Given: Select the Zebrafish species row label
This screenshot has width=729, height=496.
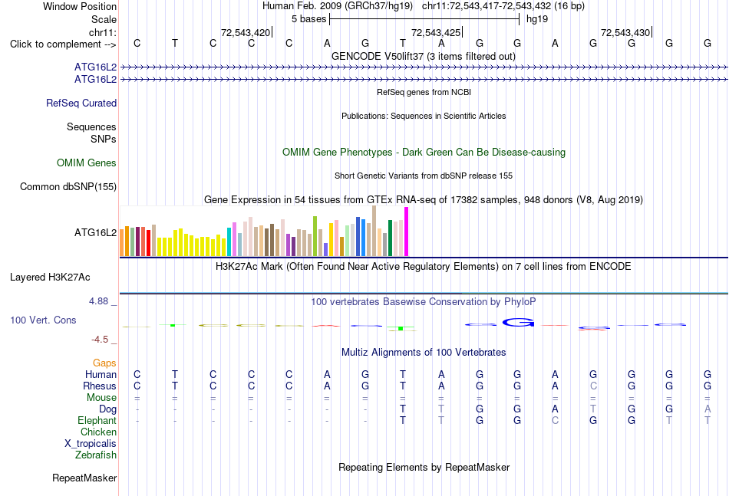Looking at the screenshot, I should tap(96, 455).
